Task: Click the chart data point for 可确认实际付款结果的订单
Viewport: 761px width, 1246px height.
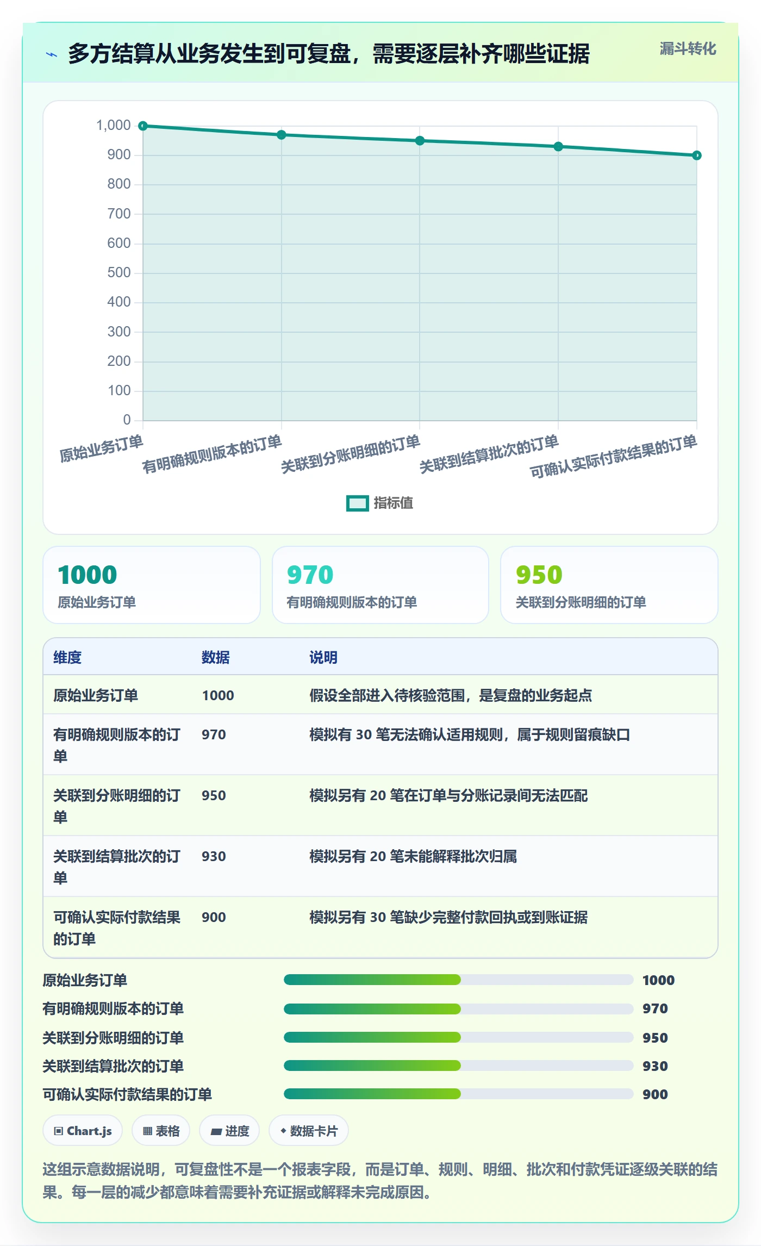Action: [697, 155]
